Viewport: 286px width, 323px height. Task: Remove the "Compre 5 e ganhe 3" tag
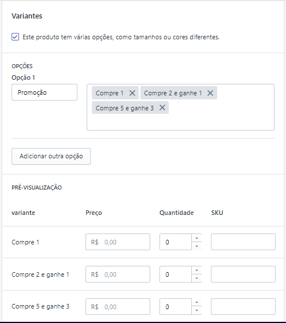(x=162, y=107)
